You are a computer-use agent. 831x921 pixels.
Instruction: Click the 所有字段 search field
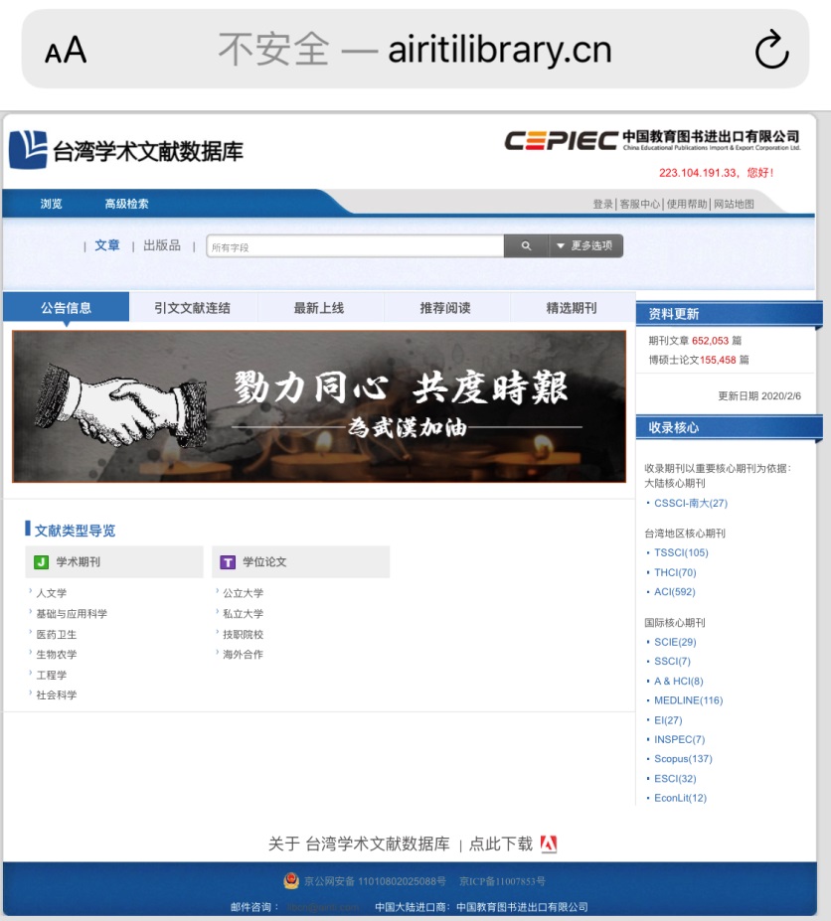[355, 246]
